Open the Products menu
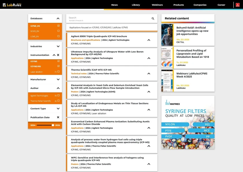This screenshot has width=243, height=172. tap(179, 5)
